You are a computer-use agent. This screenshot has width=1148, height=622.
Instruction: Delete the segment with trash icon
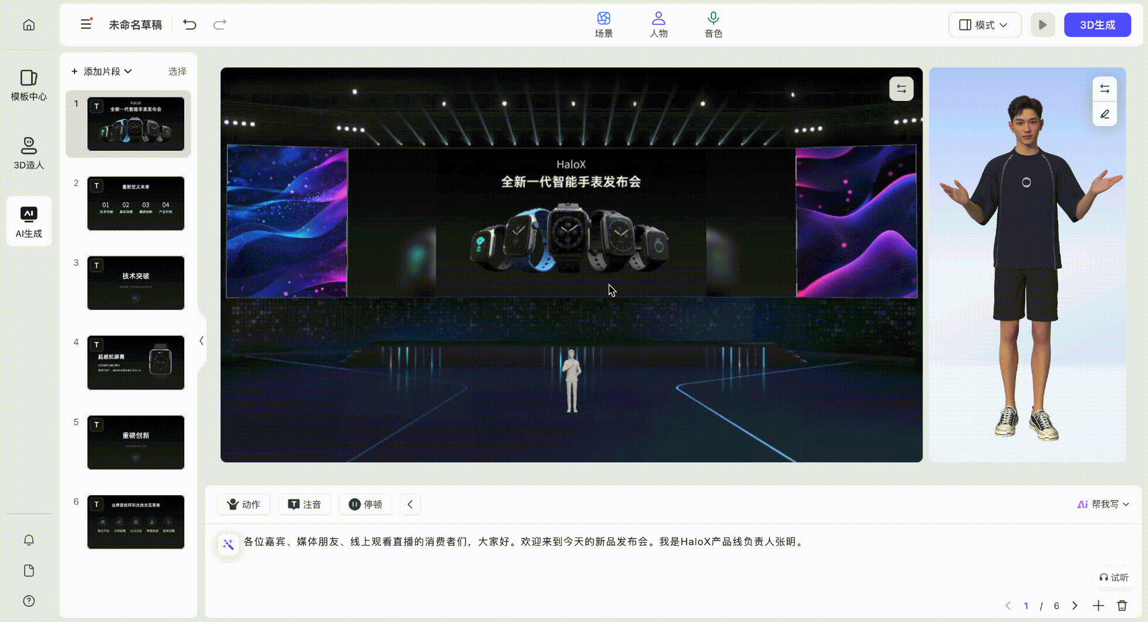tap(1122, 606)
